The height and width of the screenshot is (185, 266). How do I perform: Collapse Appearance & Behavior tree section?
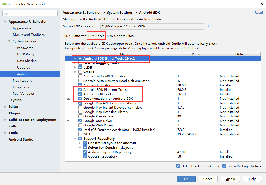(x=5, y=22)
